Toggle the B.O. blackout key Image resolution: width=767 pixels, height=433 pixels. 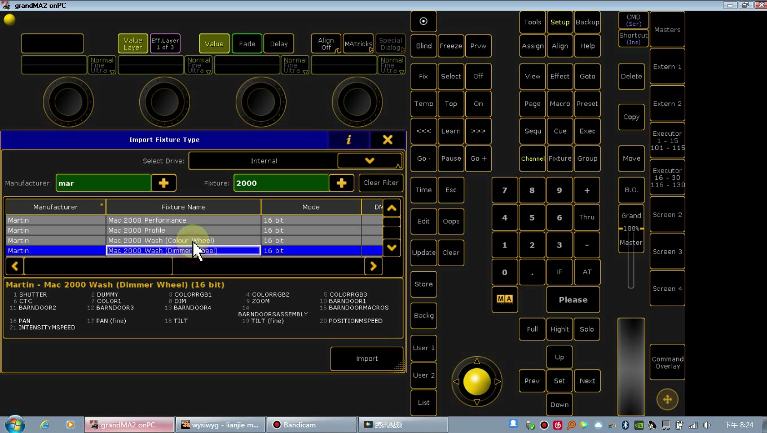(631, 190)
